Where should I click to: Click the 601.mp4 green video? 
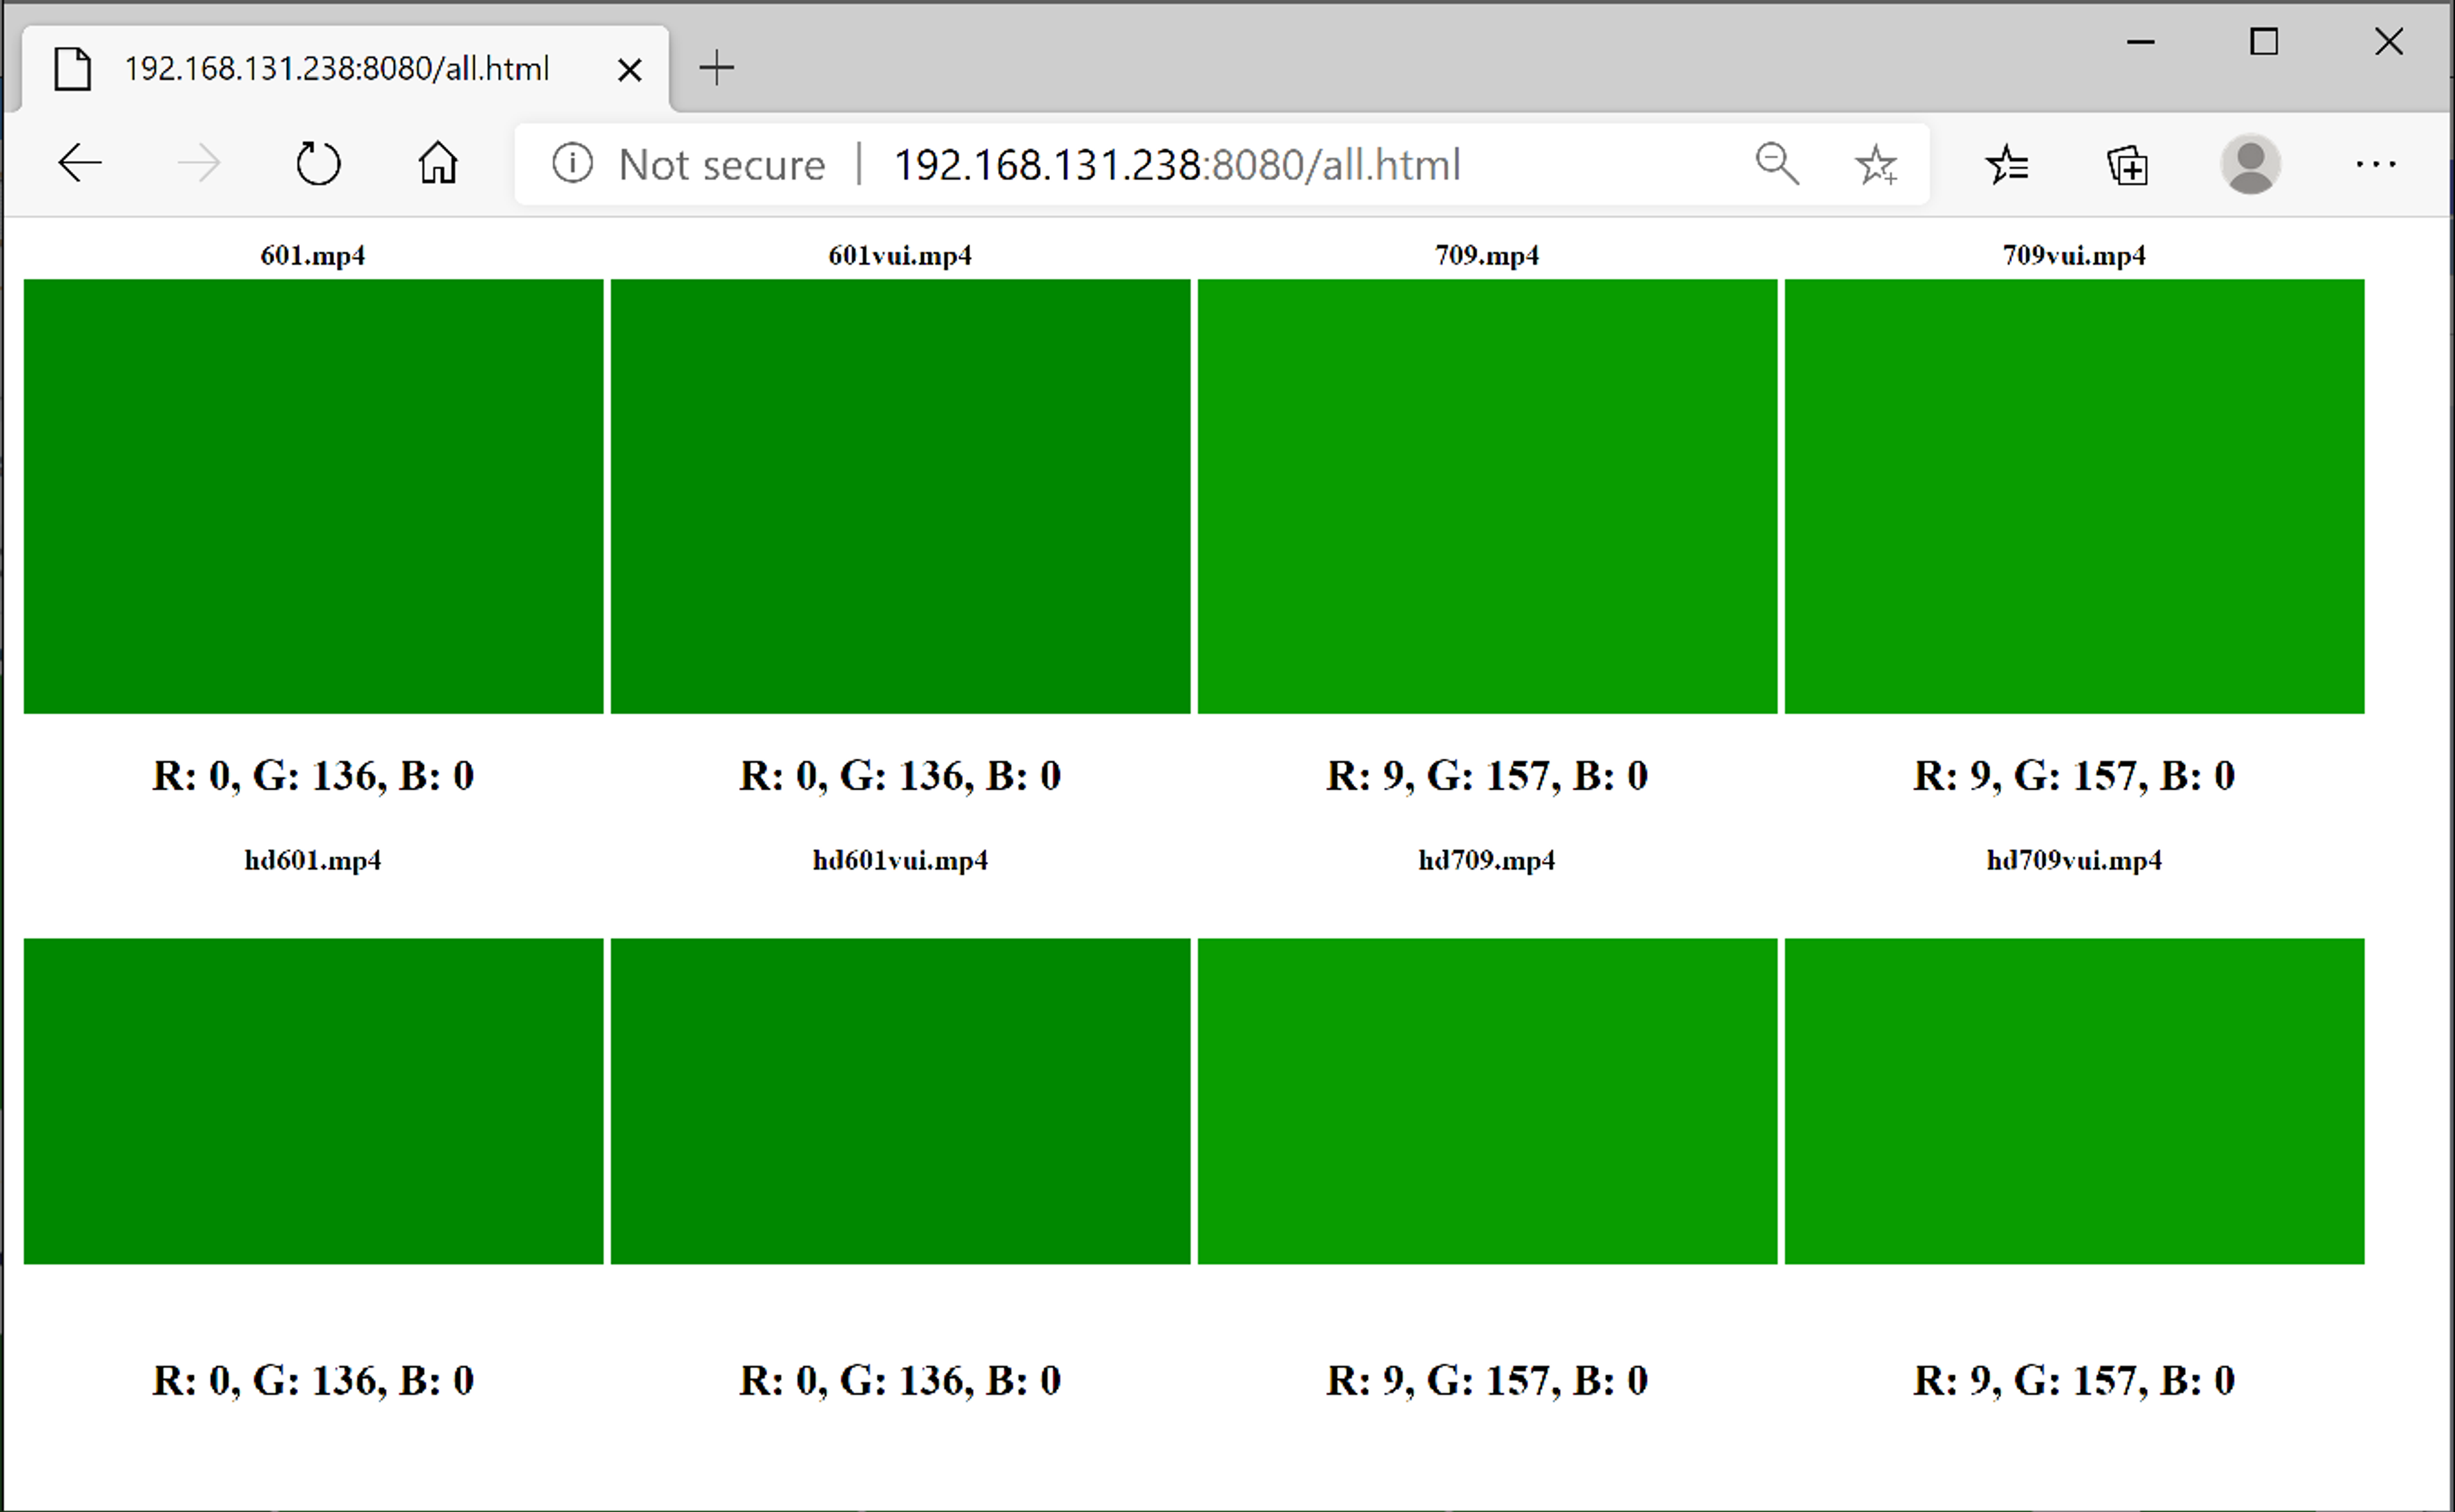pos(313,496)
